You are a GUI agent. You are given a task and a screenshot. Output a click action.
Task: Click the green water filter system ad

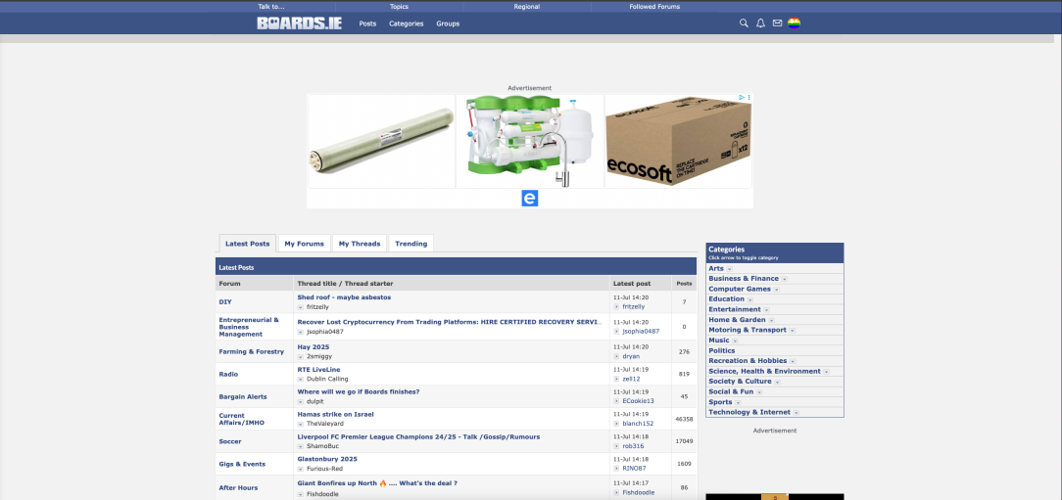coord(530,142)
